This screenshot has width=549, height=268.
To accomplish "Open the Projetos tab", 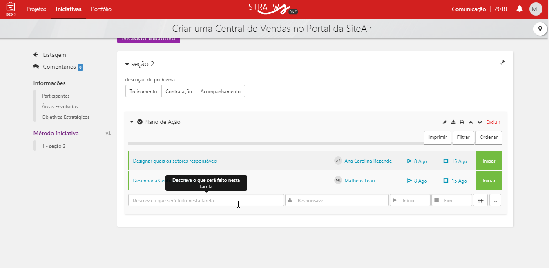I will pos(36,9).
